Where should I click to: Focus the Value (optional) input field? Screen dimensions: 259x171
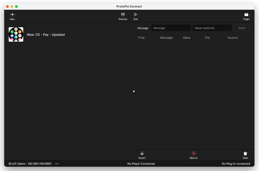click(x=212, y=28)
